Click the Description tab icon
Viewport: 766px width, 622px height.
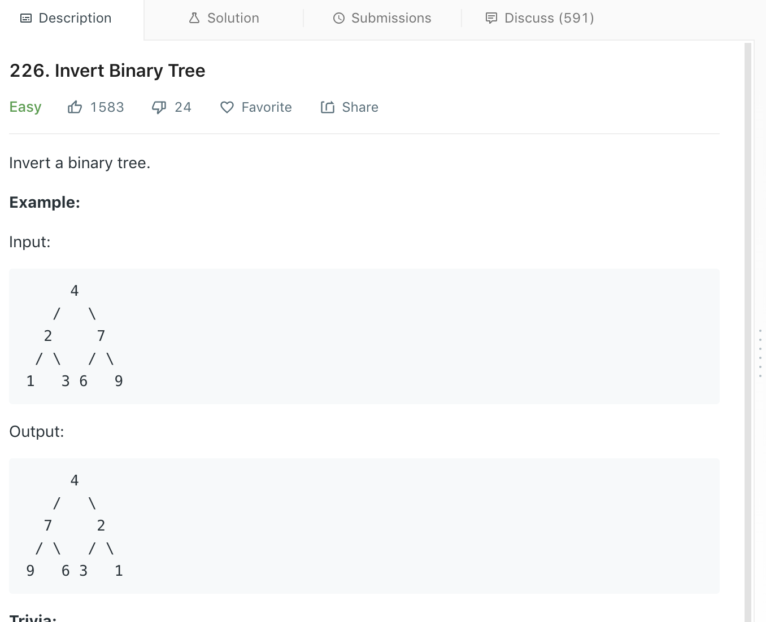[26, 18]
